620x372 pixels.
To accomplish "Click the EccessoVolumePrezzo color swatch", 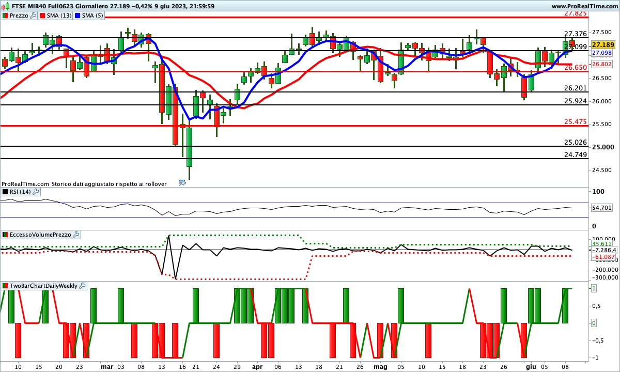I will pos(5,235).
